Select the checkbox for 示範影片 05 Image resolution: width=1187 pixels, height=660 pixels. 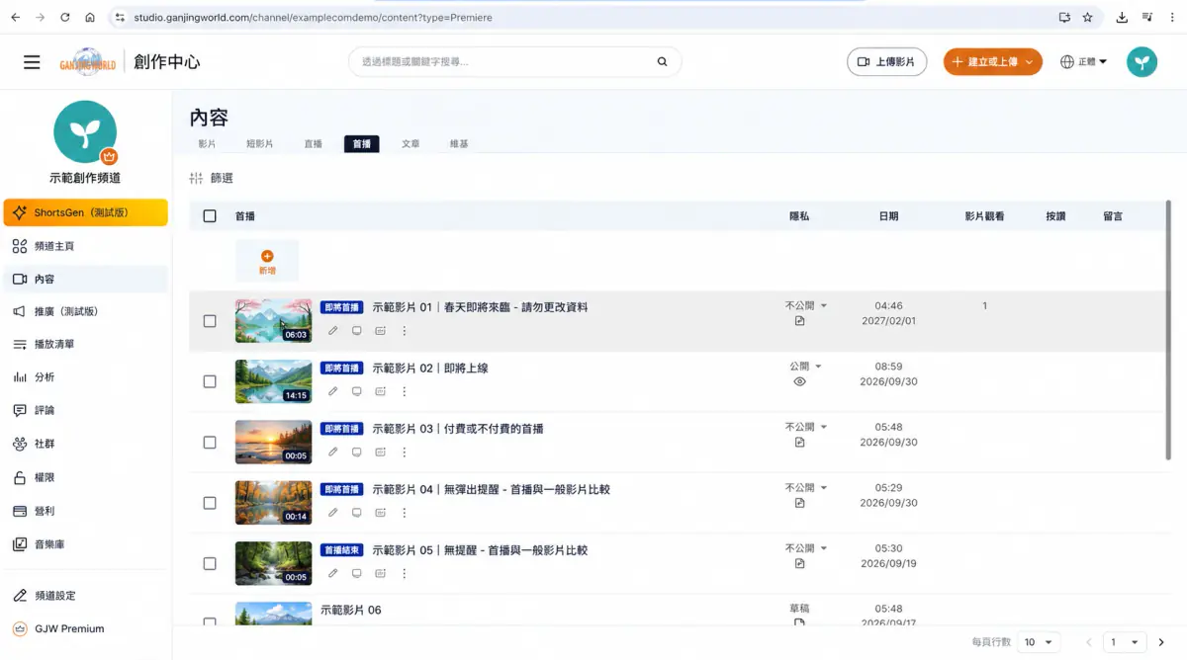pyautogui.click(x=210, y=563)
